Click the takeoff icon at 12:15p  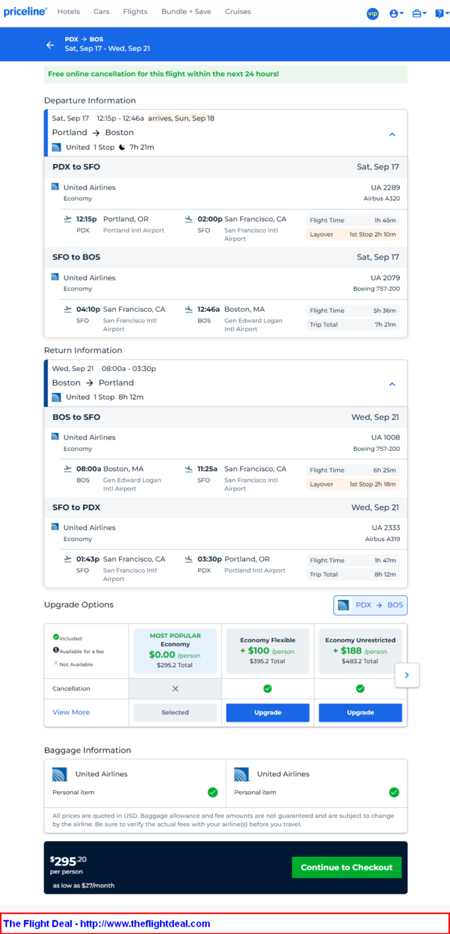click(68, 219)
